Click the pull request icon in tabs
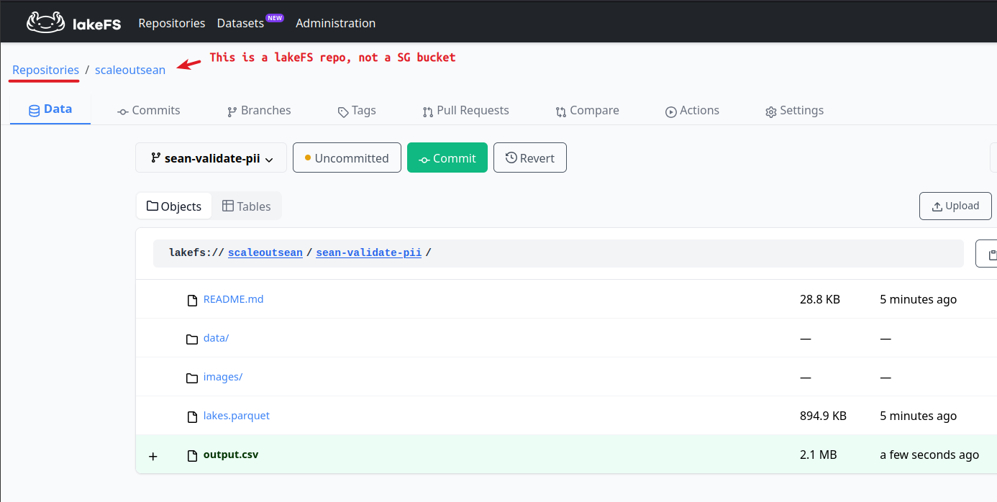 (429, 111)
